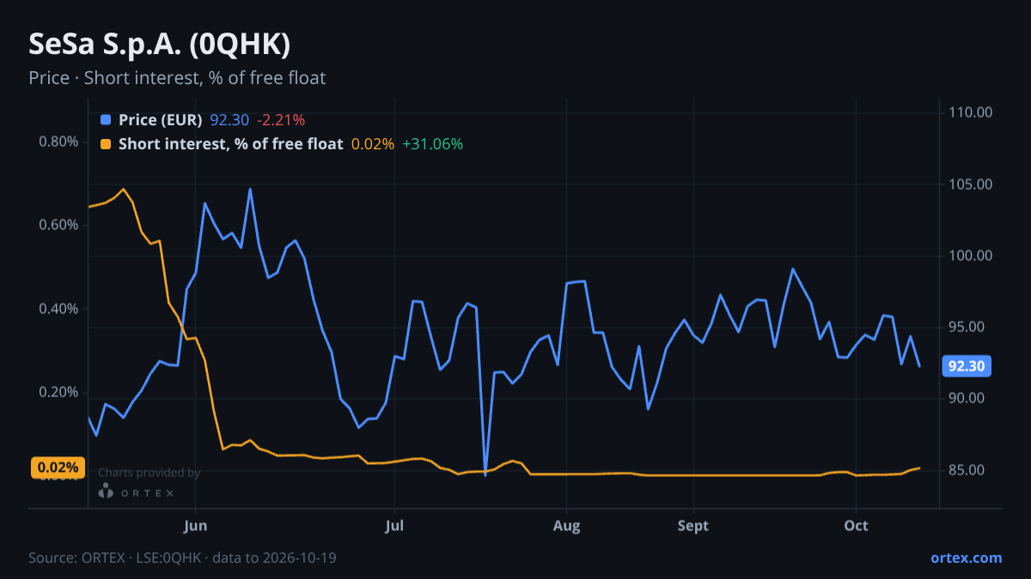Open the ortex.com link
Image resolution: width=1031 pixels, height=579 pixels.
(967, 558)
